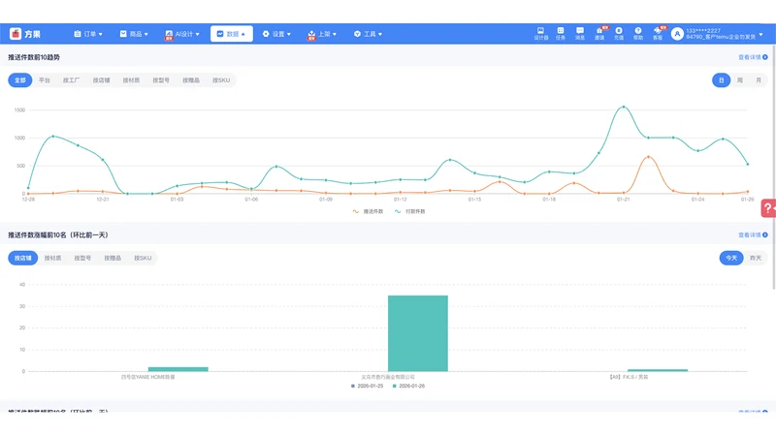Select 按店铺 in the growth ranking section
Screen dimensions: 776x436
22,258
